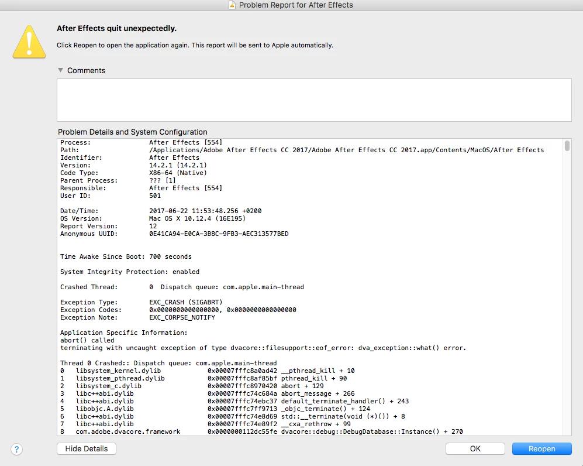Image resolution: width=583 pixels, height=466 pixels.
Task: Click the stack frame 5 "libobjc.A.dylib" row
Action: (215, 409)
